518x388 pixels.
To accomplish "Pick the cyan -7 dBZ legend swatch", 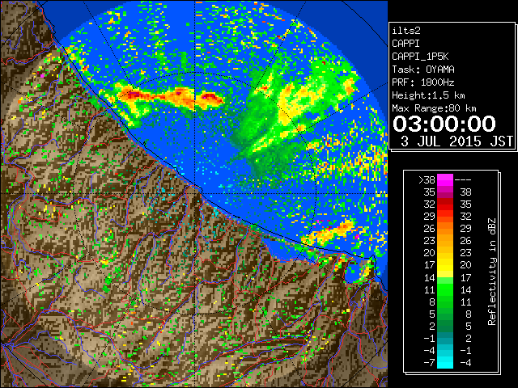I will [x=445, y=363].
